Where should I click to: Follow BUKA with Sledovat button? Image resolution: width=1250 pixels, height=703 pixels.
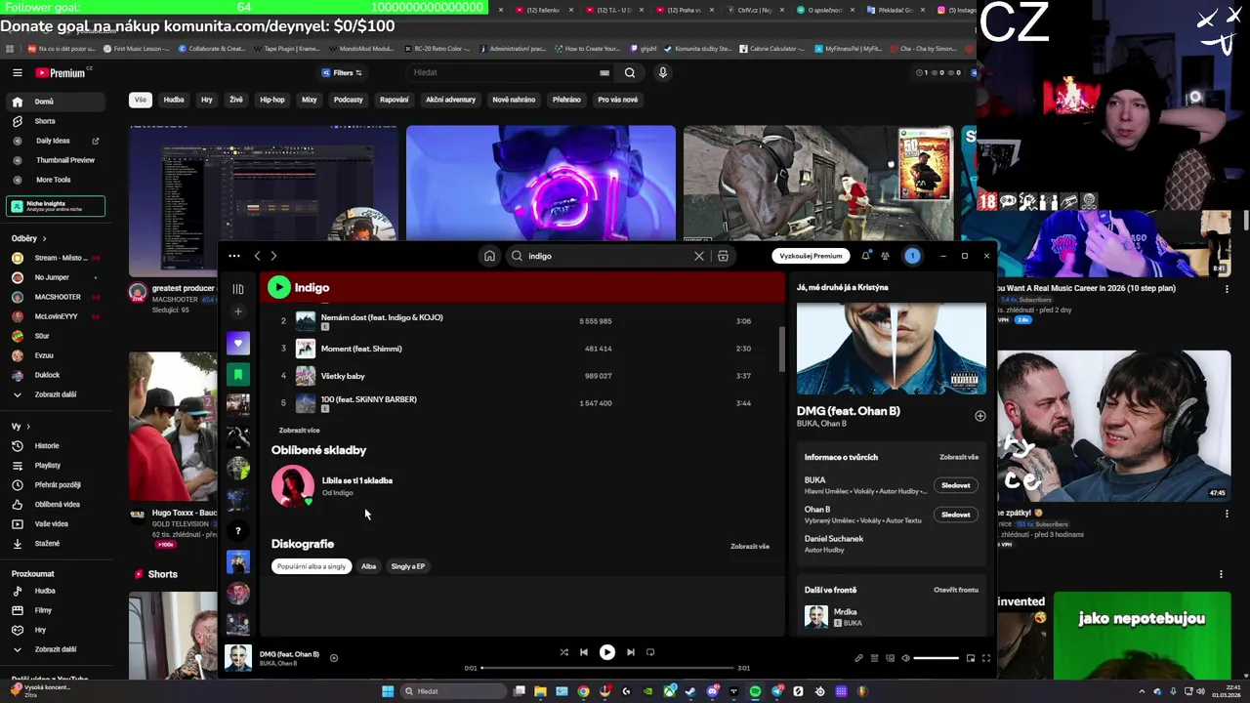955,485
